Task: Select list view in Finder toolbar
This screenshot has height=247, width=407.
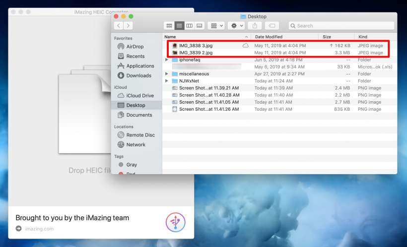Action: (179, 26)
